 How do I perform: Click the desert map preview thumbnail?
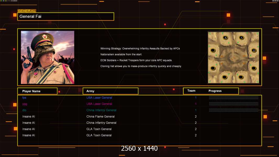(233, 57)
